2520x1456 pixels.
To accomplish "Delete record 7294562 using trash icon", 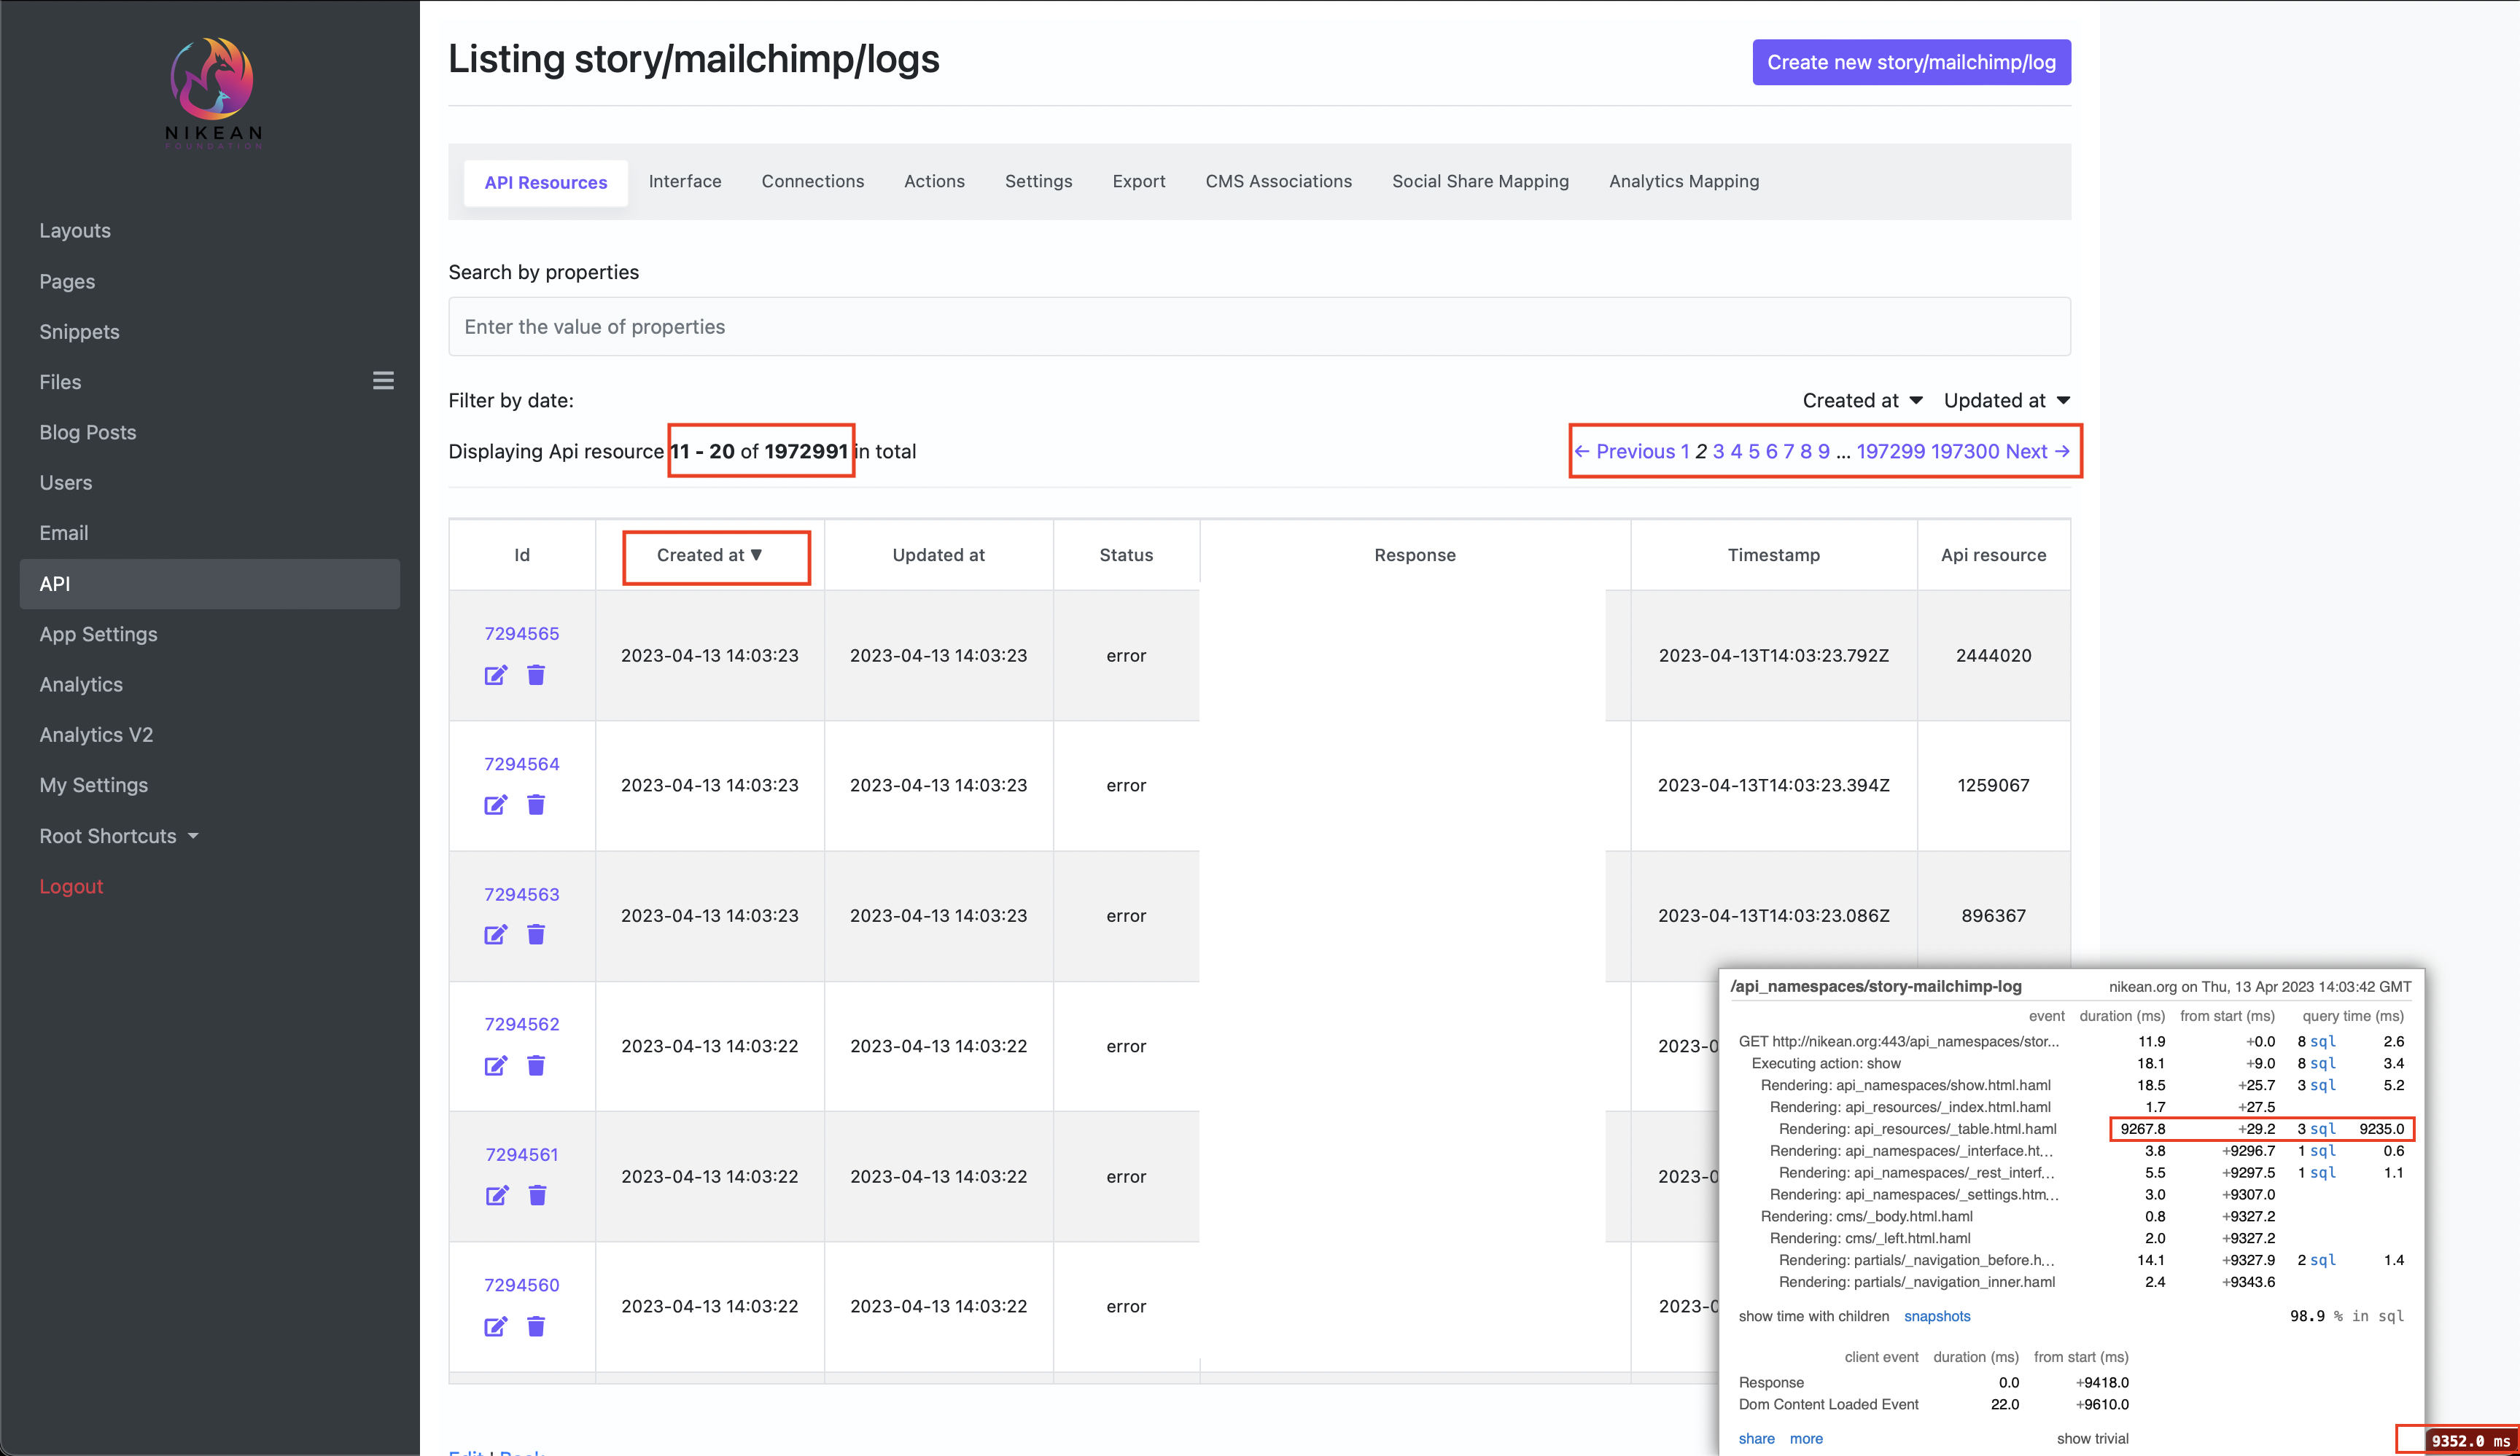I will click(536, 1065).
